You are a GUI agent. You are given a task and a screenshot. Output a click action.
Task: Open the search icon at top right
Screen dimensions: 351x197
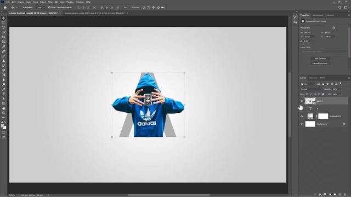(339, 7)
